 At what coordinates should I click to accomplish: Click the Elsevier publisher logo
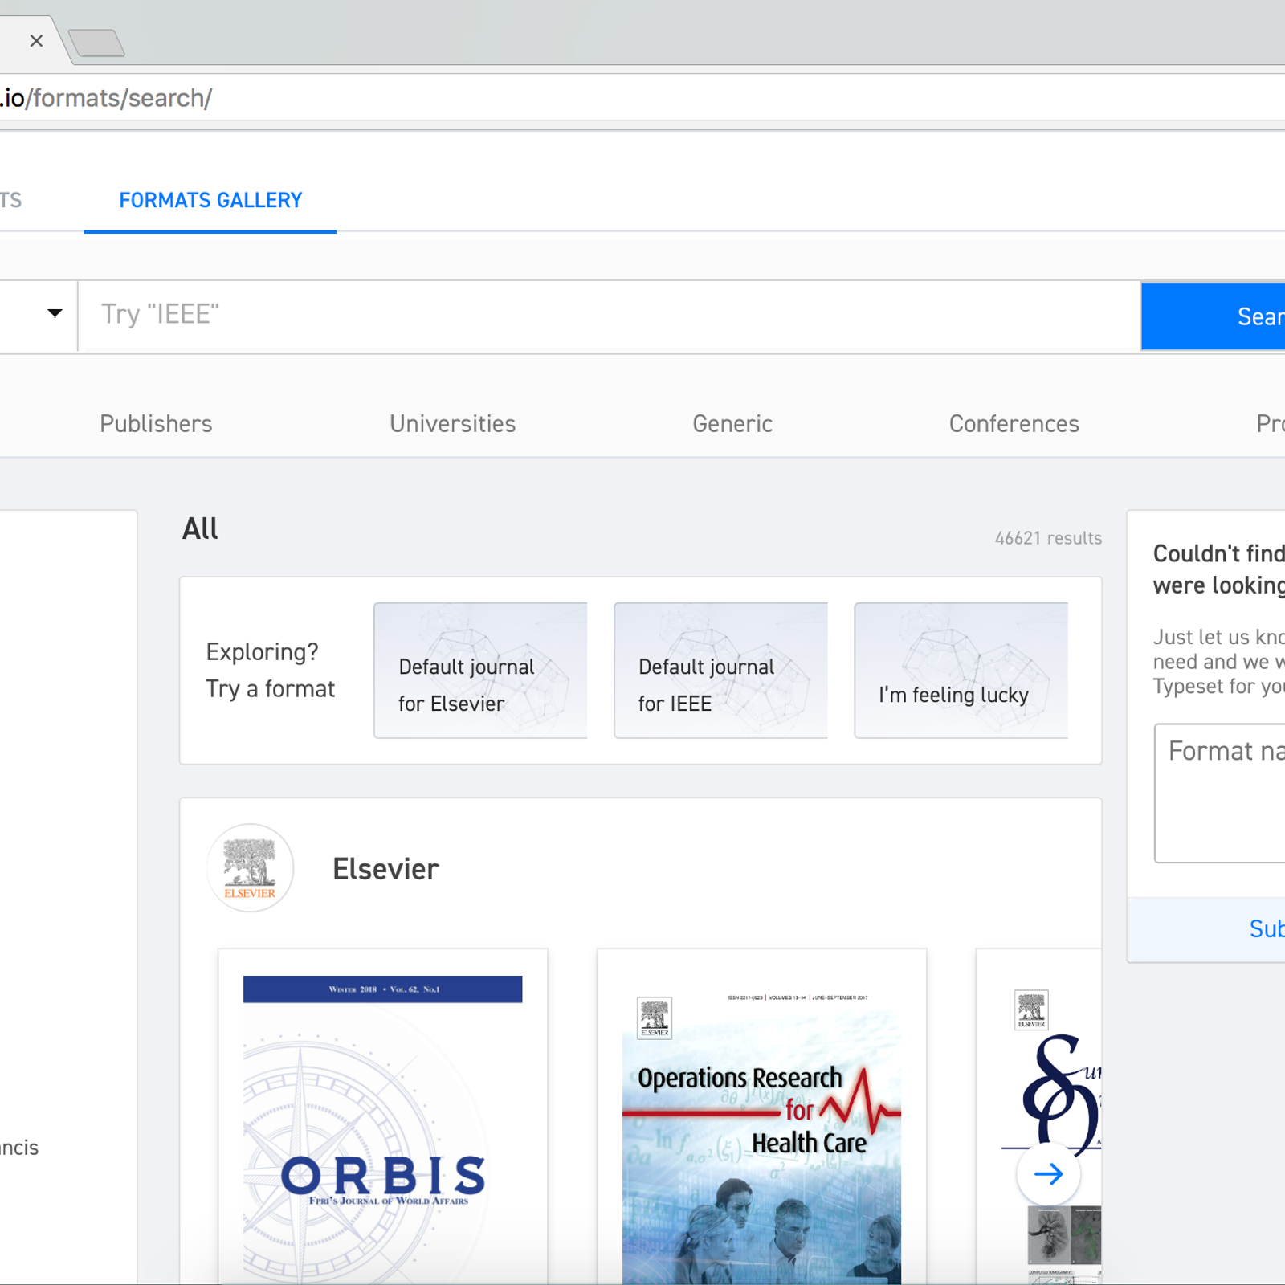click(x=250, y=868)
